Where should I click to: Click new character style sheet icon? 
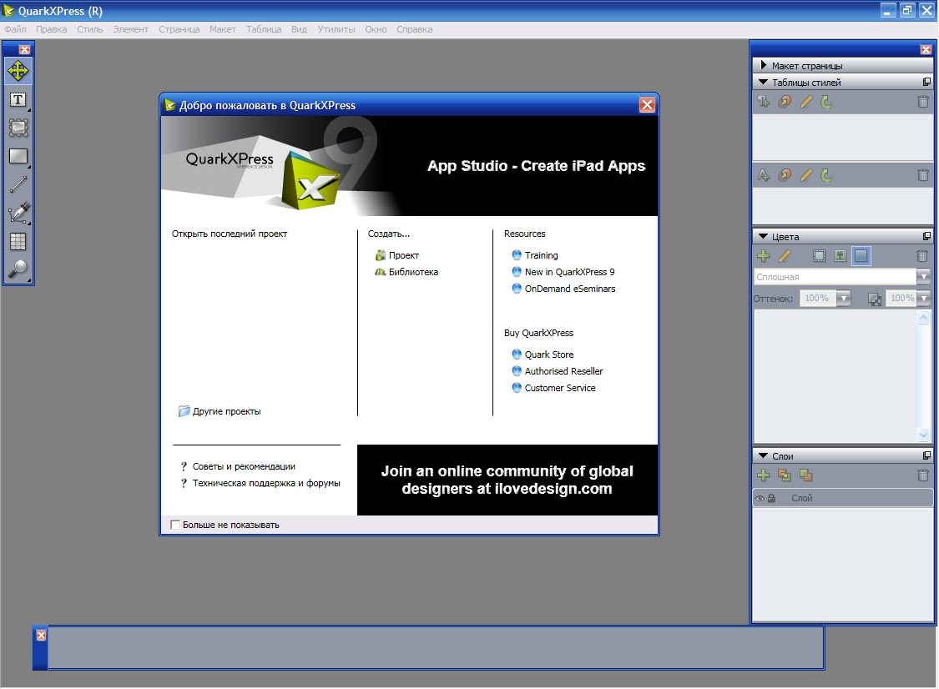764,175
